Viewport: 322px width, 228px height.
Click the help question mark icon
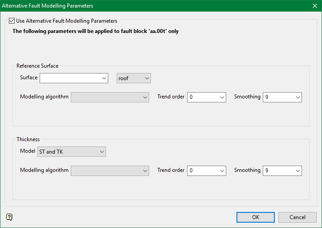coord(9,217)
